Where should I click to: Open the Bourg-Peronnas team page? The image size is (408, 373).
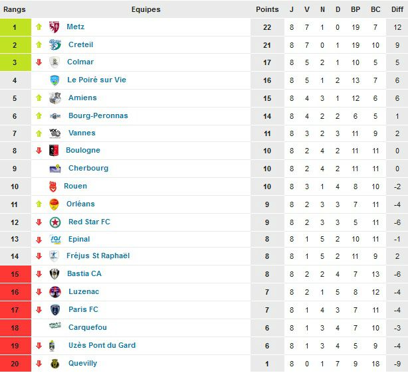98,115
